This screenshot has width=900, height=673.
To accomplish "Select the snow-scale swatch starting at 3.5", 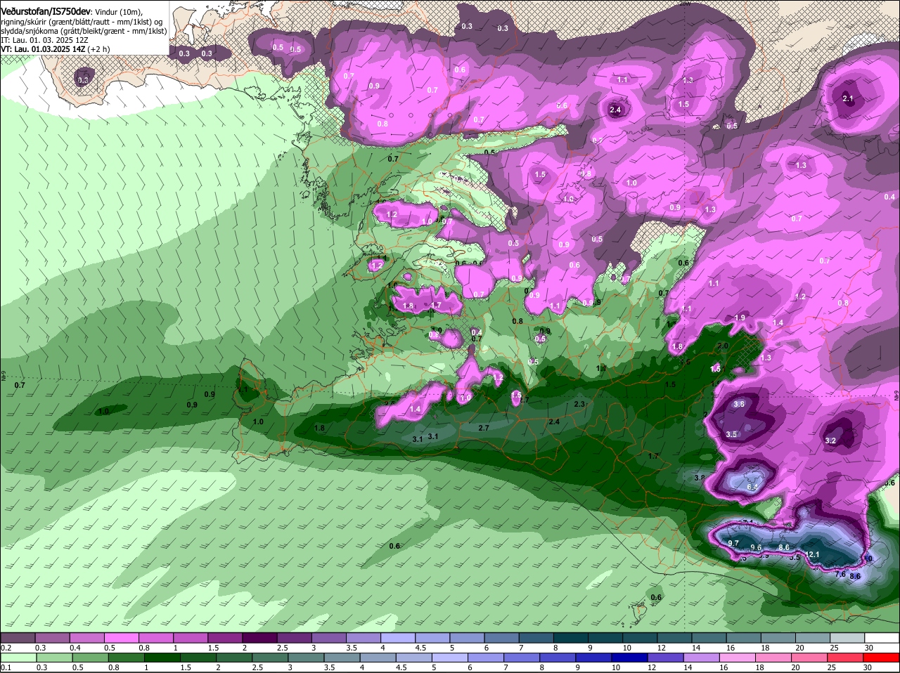I will pos(364,637).
